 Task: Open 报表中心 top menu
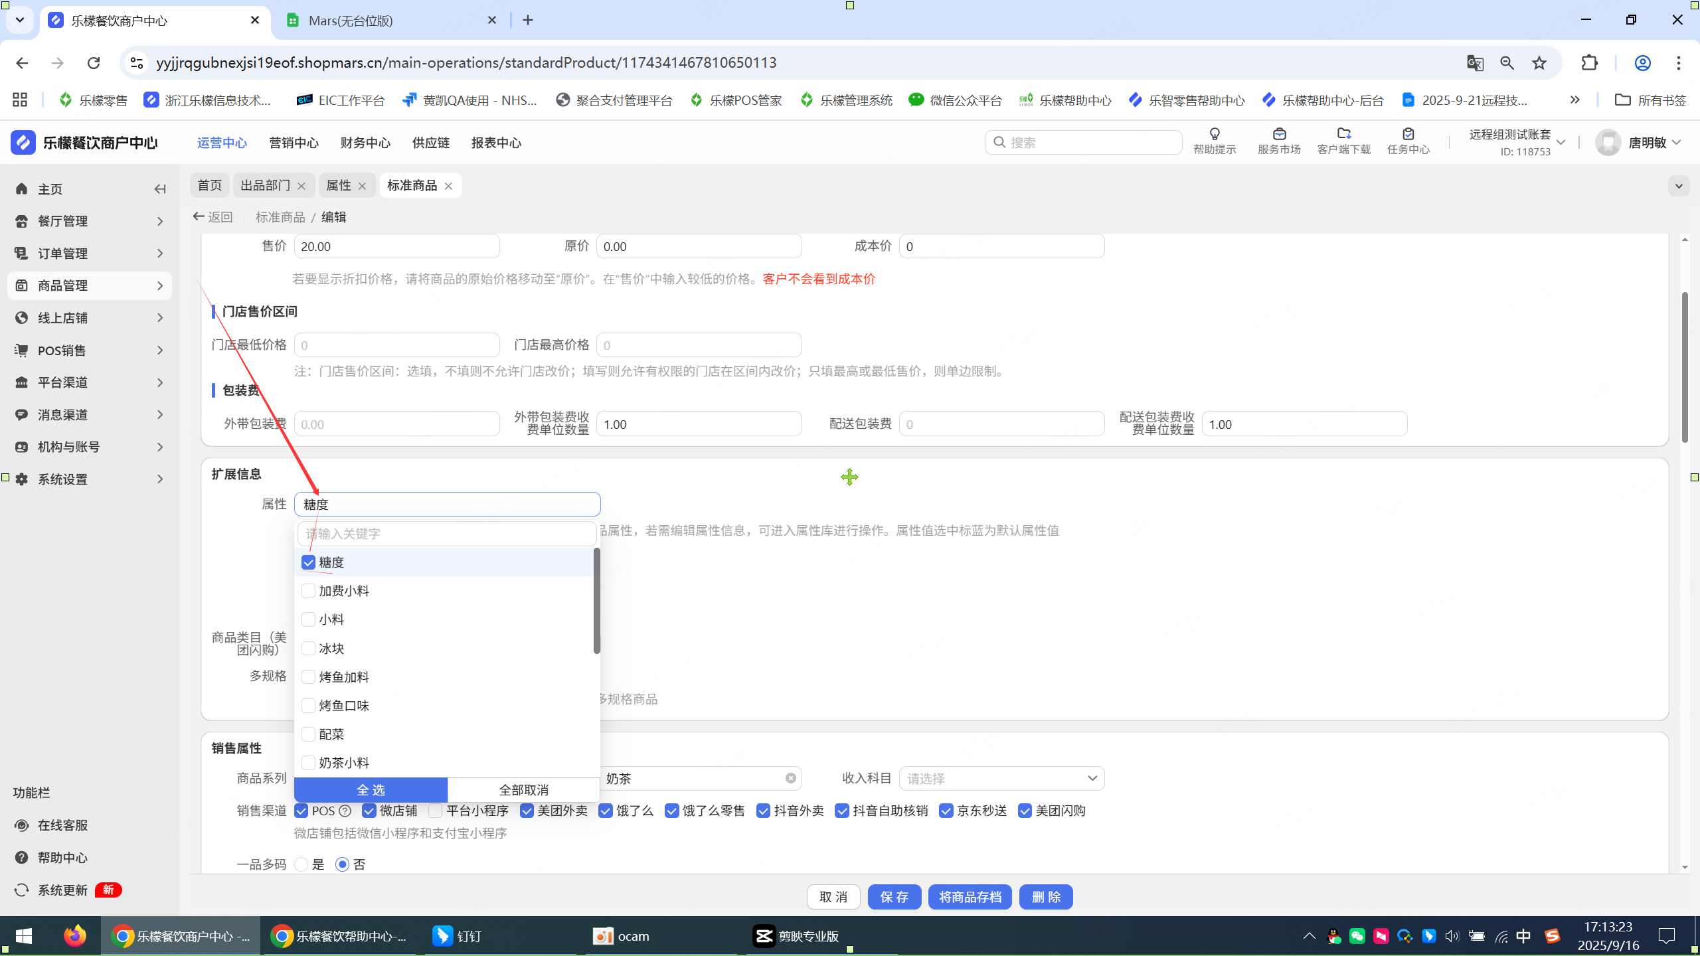496,143
